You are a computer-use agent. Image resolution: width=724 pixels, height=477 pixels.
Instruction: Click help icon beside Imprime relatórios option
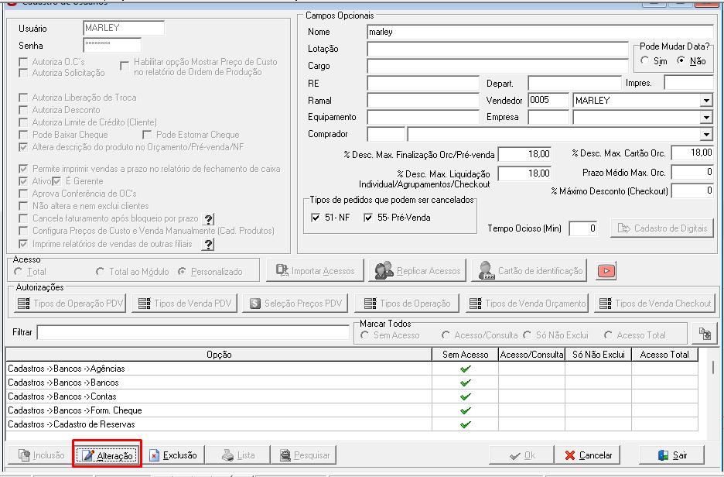pyautogui.click(x=209, y=244)
